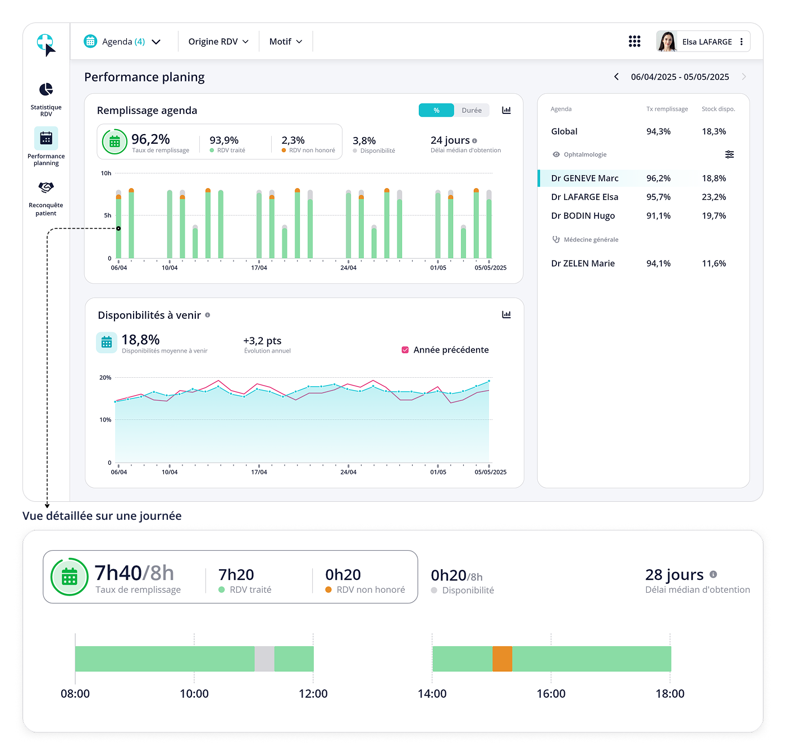The height and width of the screenshot is (755, 786).
Task: Open Statistique RDV pie chart icon
Action: coord(46,89)
